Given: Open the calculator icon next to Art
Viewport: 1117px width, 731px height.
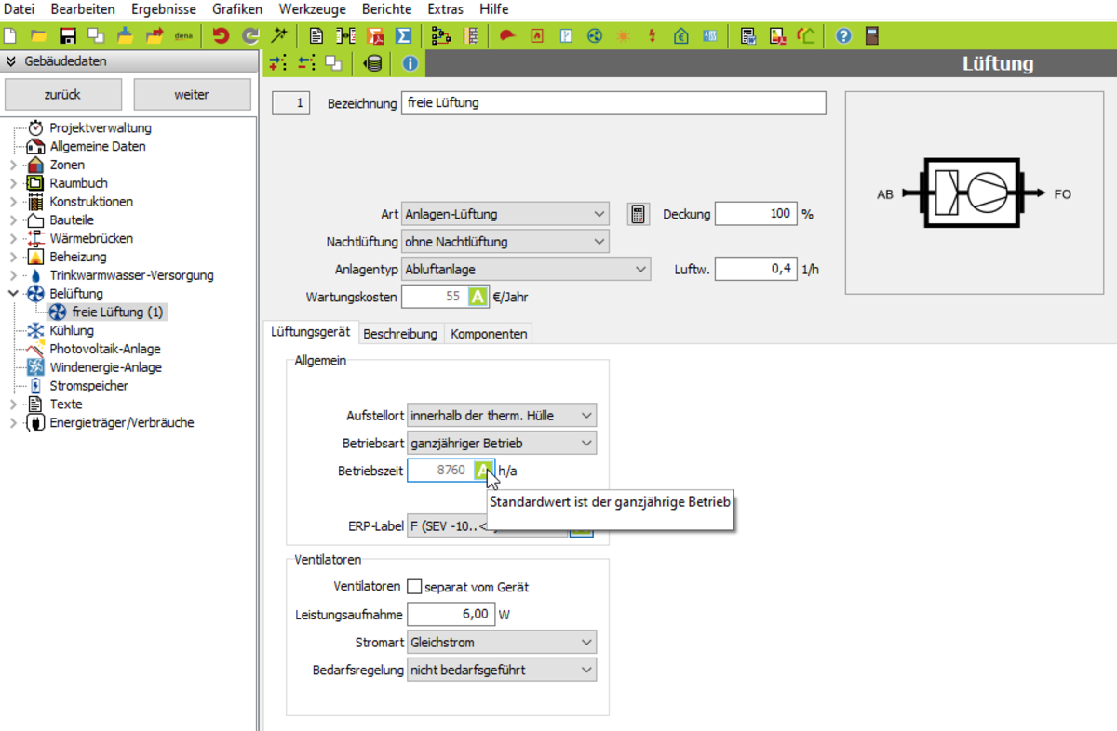Looking at the screenshot, I should (x=638, y=214).
